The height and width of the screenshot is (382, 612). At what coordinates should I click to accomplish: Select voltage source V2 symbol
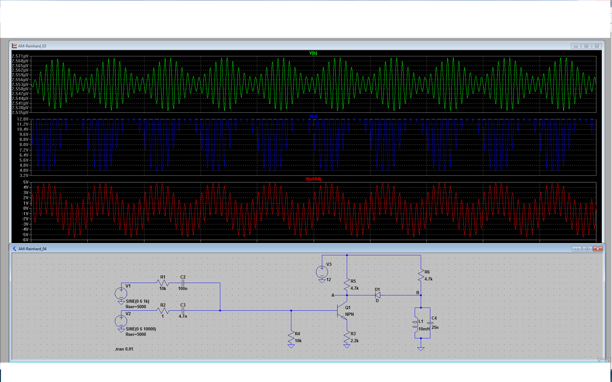pos(121,321)
